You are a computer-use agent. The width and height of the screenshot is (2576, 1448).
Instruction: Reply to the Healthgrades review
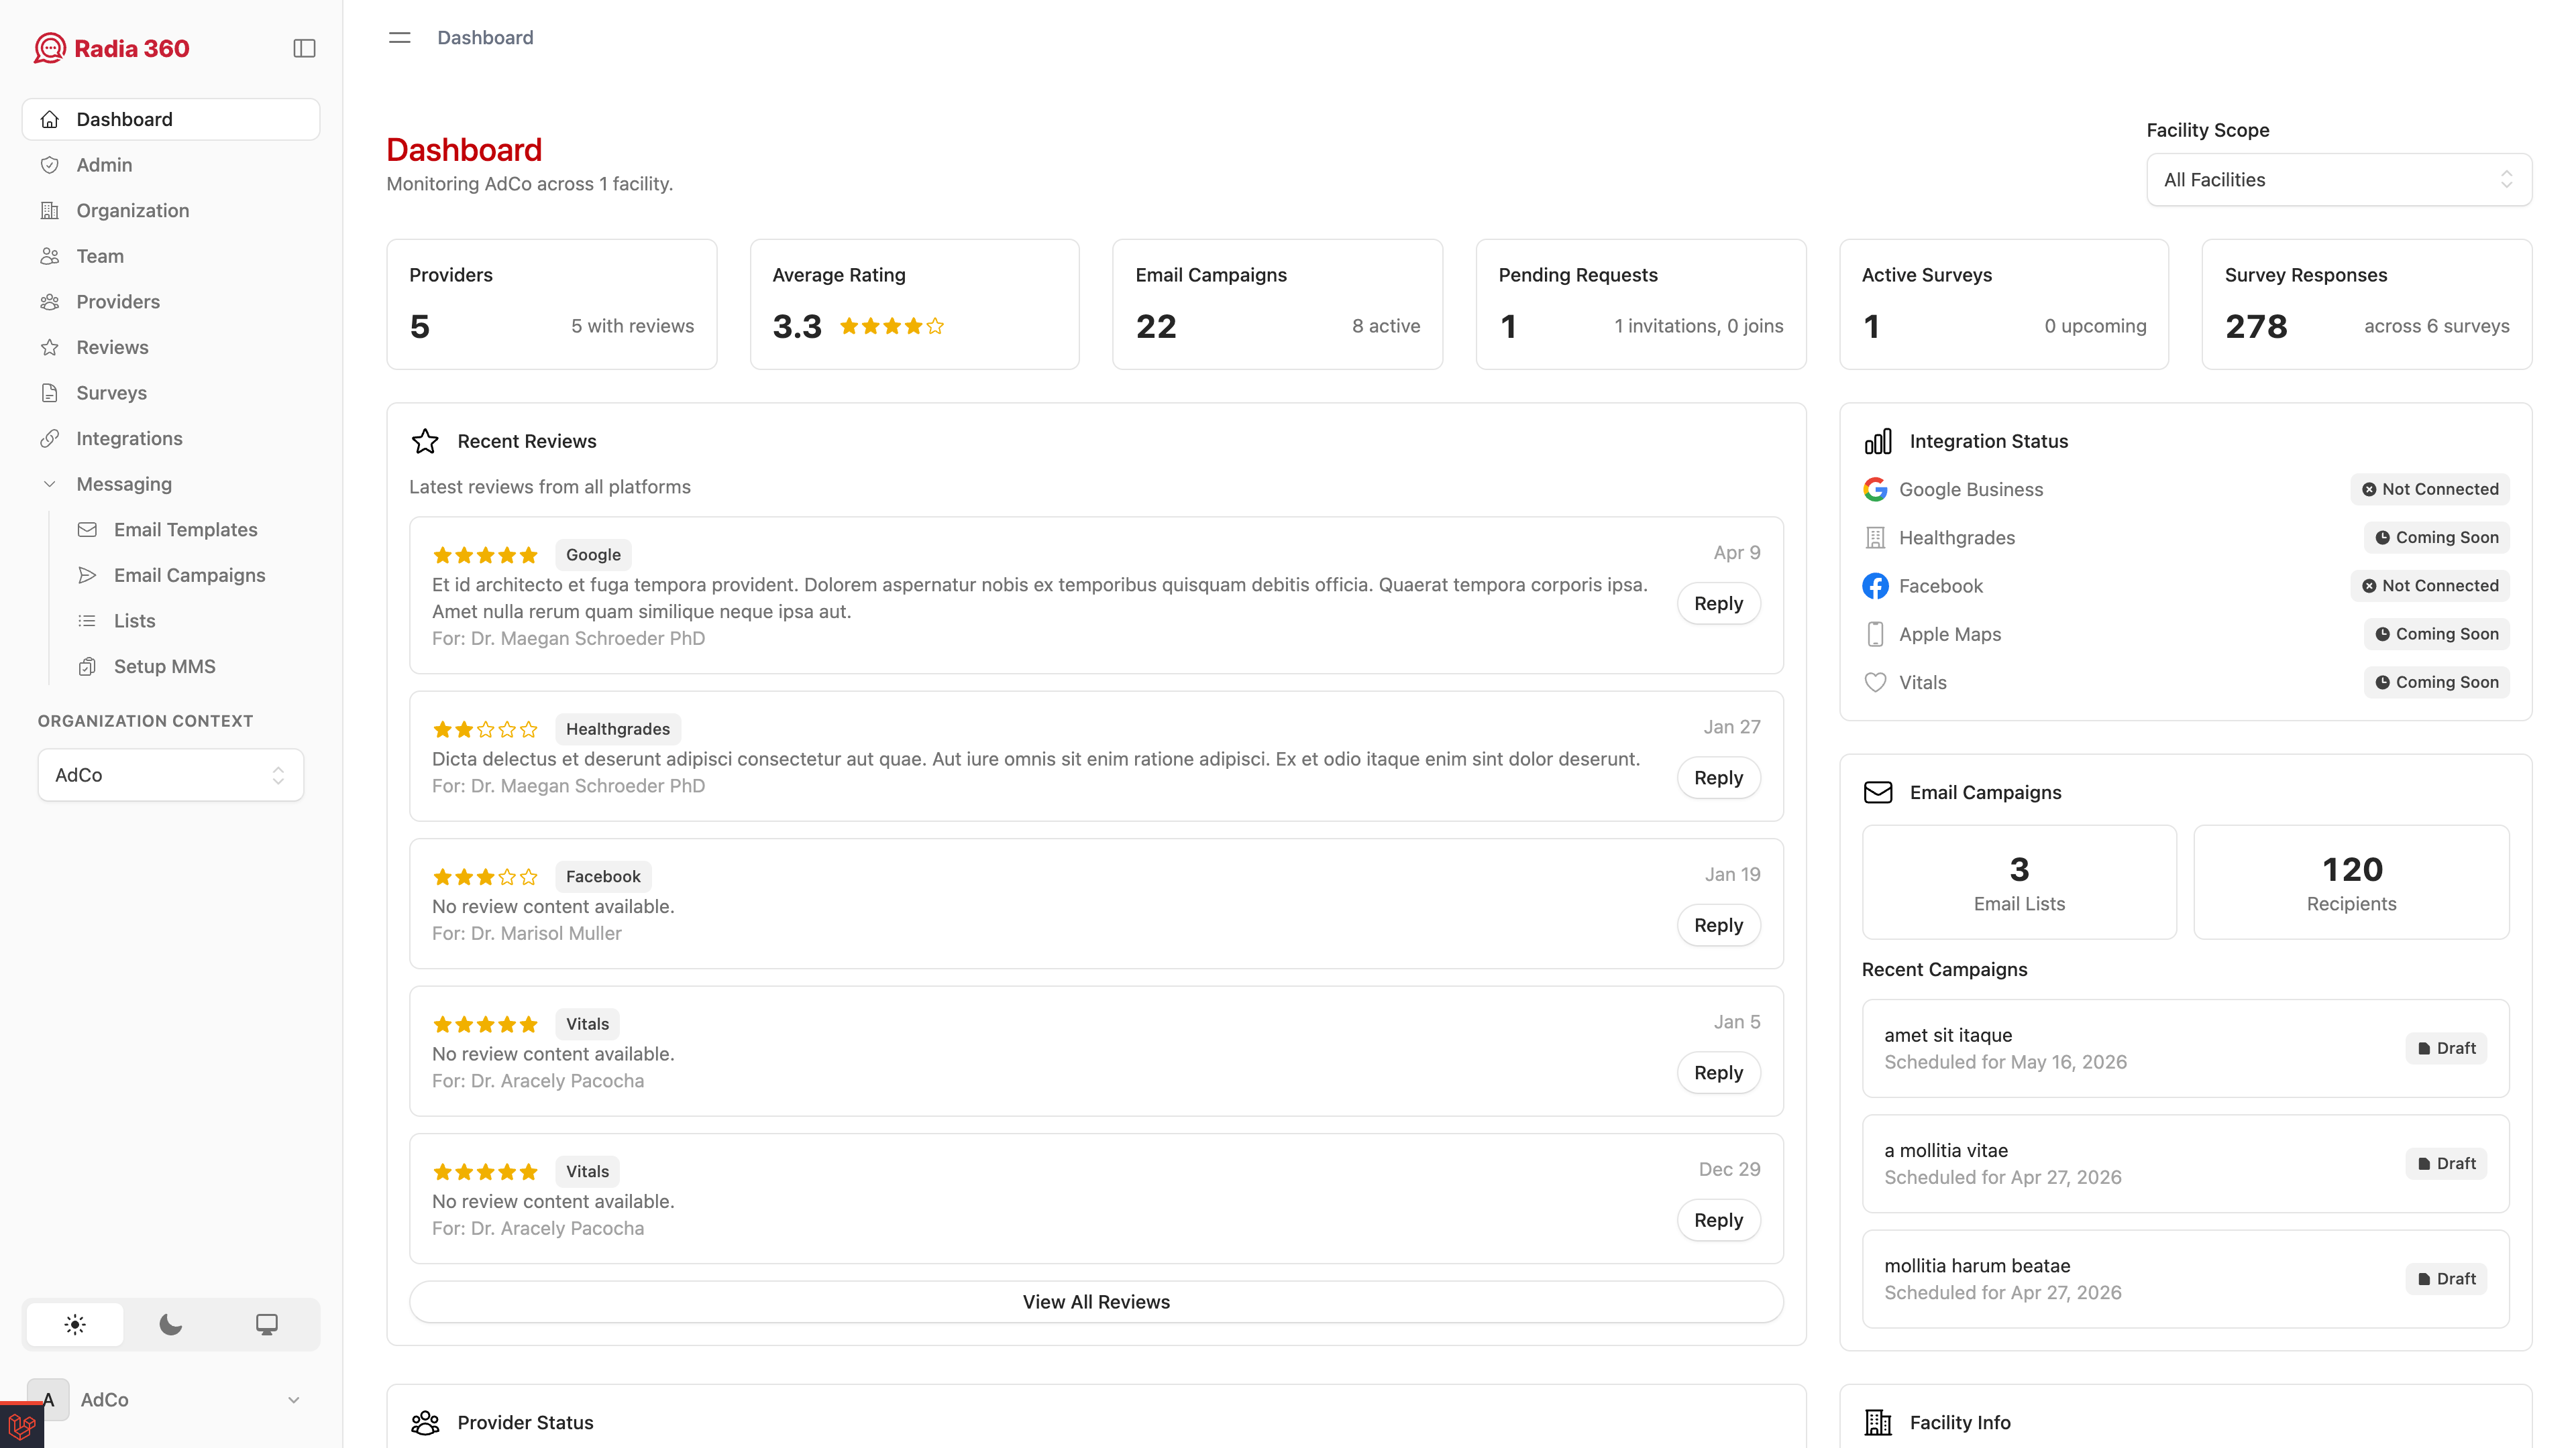coord(1718,776)
